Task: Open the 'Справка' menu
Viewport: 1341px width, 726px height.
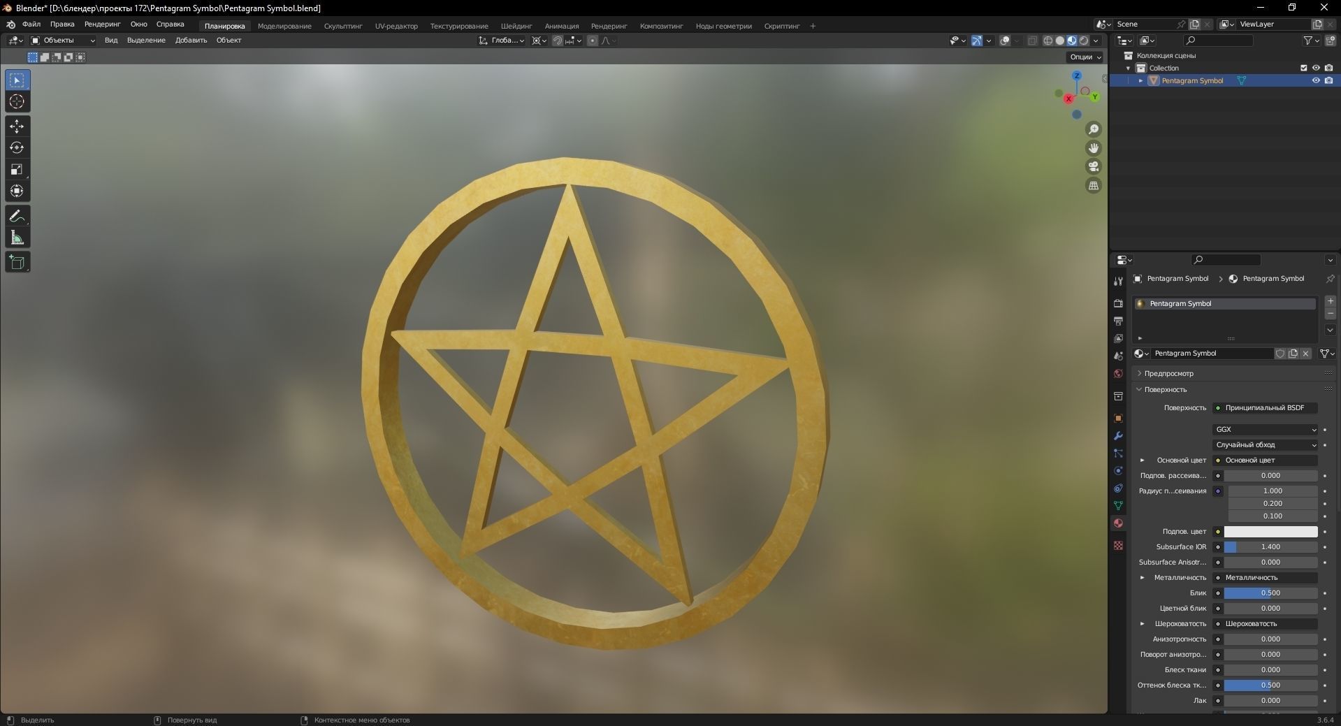Action: tap(171, 24)
